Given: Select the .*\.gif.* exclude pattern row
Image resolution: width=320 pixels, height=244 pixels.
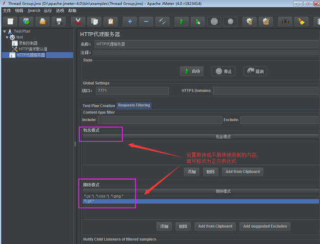Looking at the screenshot, I should point(201,201).
